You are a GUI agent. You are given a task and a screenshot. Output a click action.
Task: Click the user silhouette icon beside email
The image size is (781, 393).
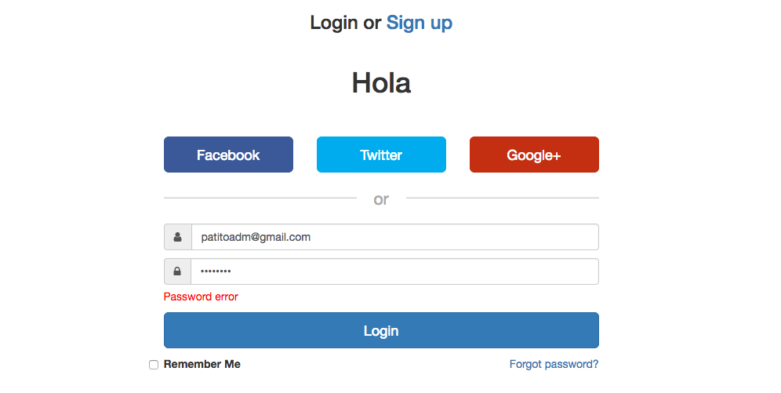(x=178, y=237)
